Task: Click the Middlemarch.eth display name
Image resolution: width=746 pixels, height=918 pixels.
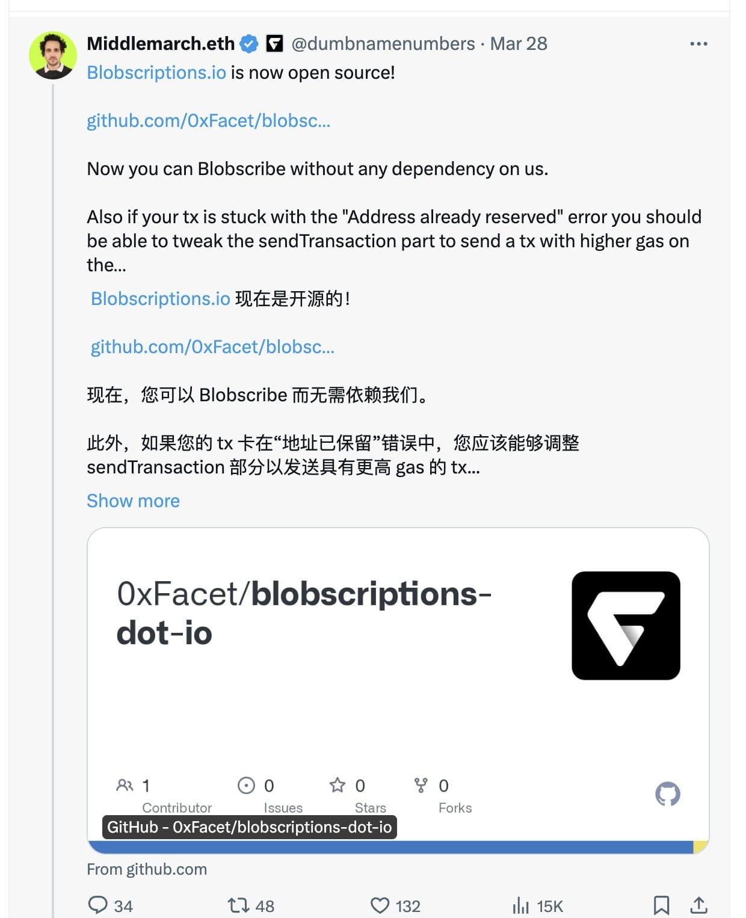Action: (x=161, y=44)
